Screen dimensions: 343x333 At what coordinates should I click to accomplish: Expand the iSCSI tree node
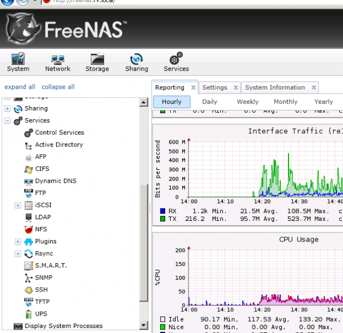18,205
